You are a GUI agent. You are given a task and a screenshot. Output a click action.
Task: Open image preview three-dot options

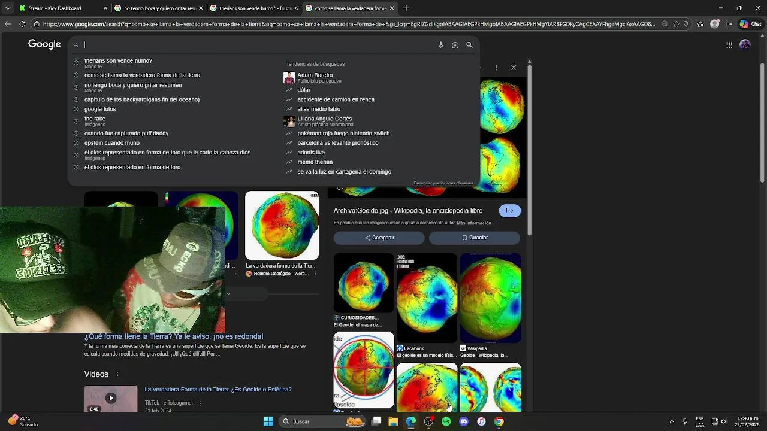(x=496, y=68)
